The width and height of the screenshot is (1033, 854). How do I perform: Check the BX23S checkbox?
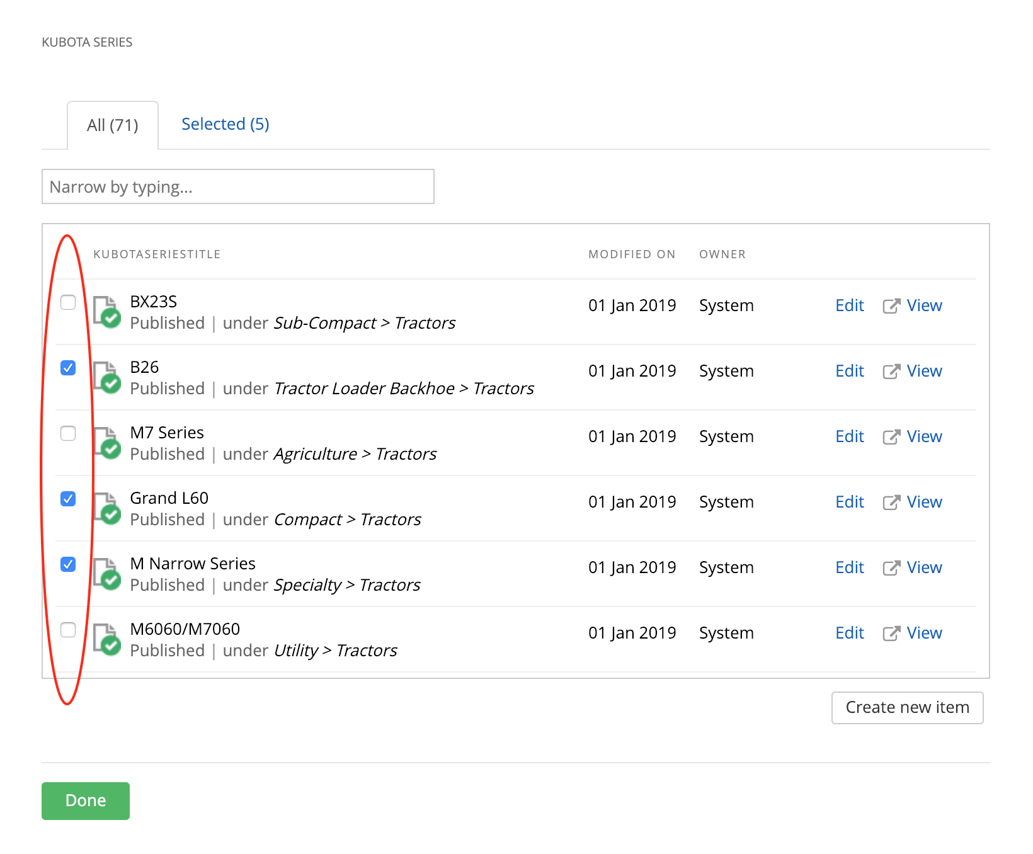coord(68,302)
